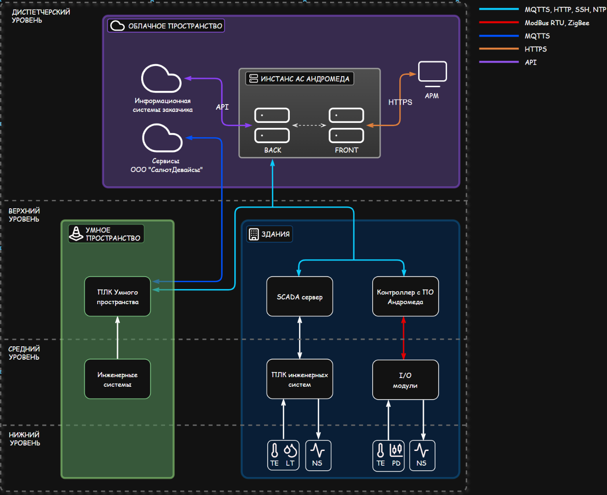Select the SCADA сервер block
This screenshot has width=607, height=495.
[299, 296]
